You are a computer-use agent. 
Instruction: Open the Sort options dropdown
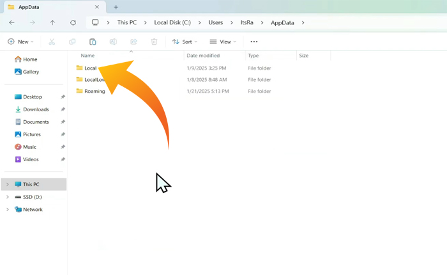tap(185, 42)
